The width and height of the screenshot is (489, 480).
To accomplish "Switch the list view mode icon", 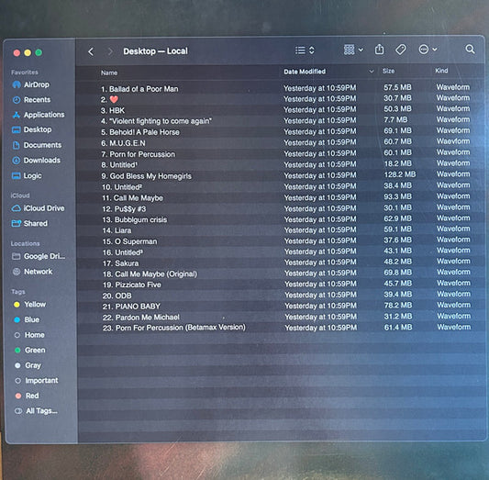I will [300, 50].
